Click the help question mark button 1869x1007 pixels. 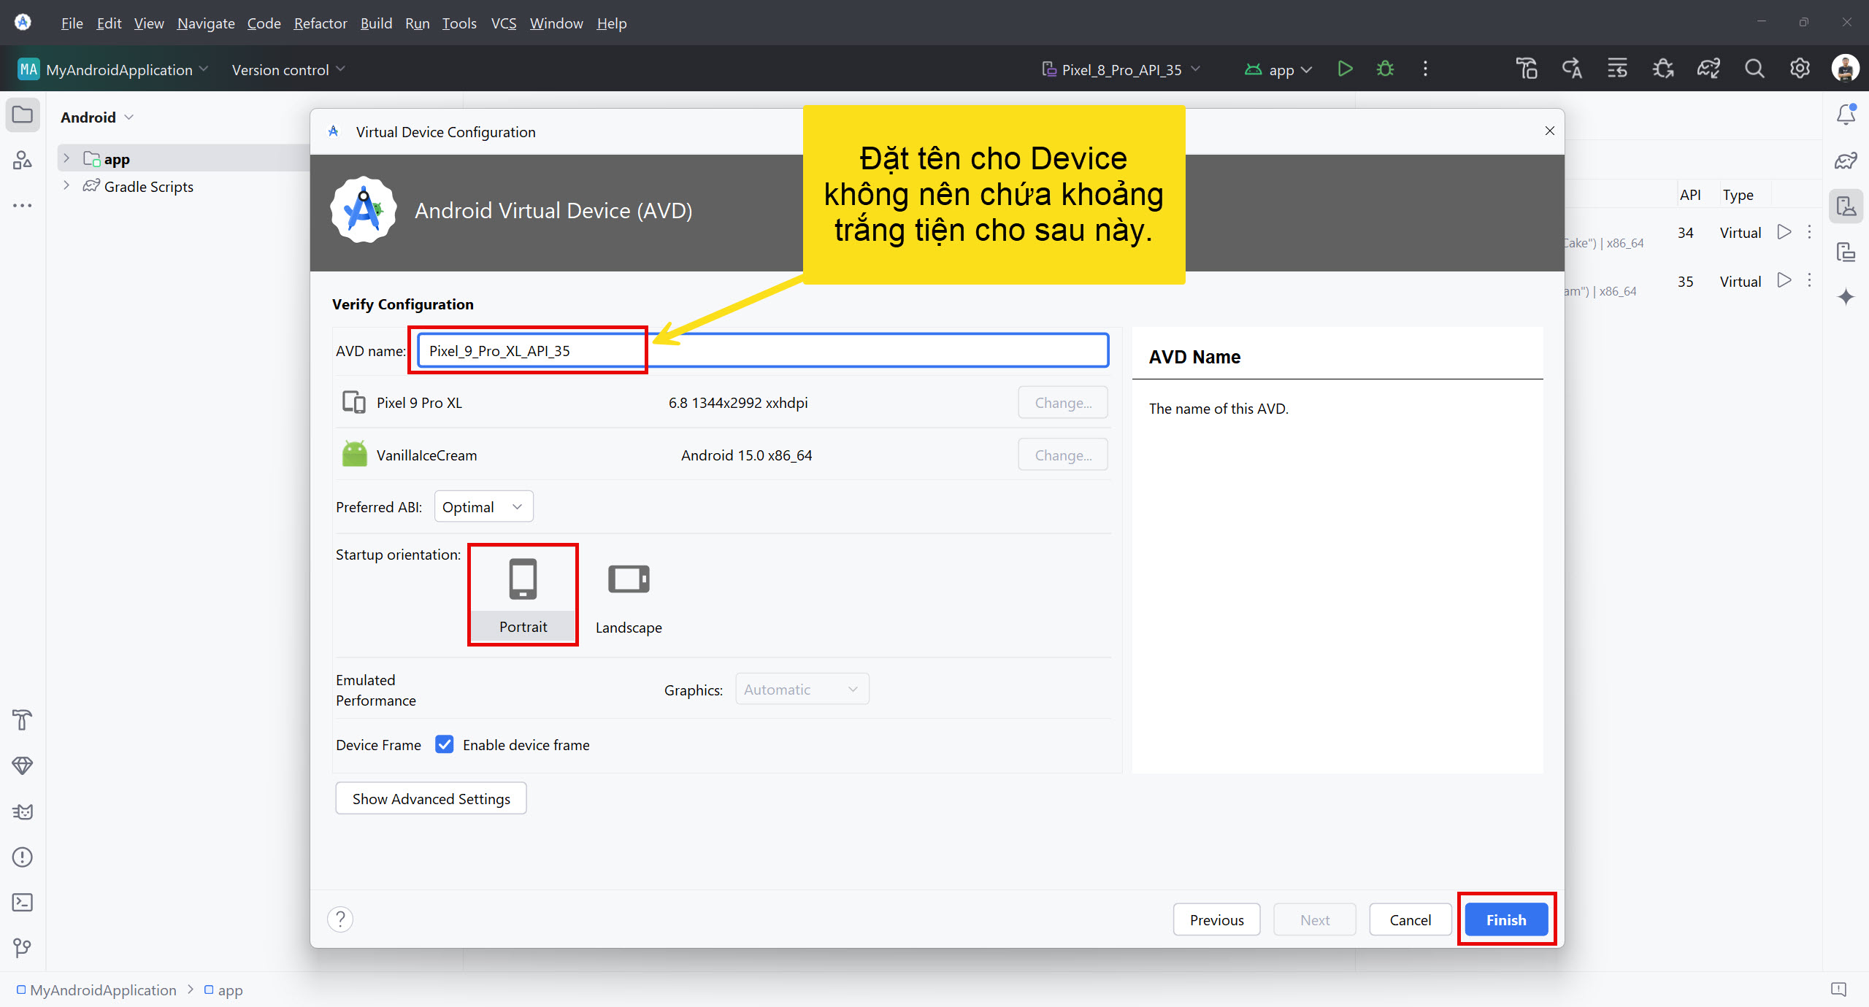click(x=340, y=919)
